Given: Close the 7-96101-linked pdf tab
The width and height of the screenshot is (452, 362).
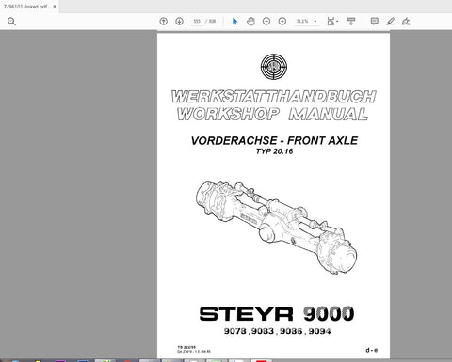Looking at the screenshot, I should [x=55, y=7].
